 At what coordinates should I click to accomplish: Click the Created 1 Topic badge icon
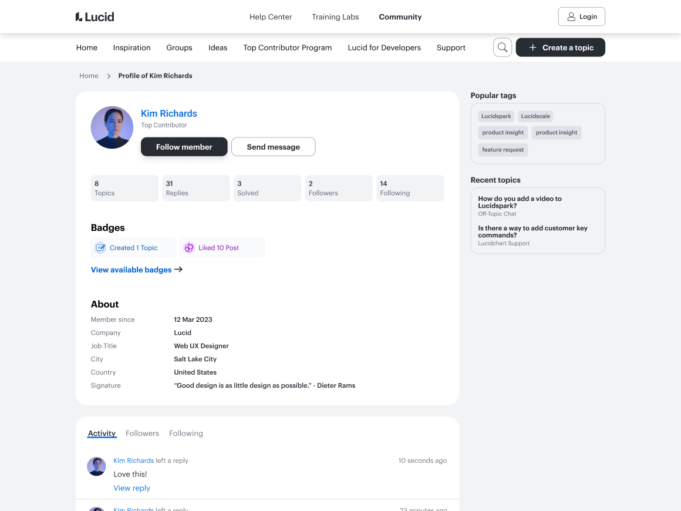click(x=100, y=248)
